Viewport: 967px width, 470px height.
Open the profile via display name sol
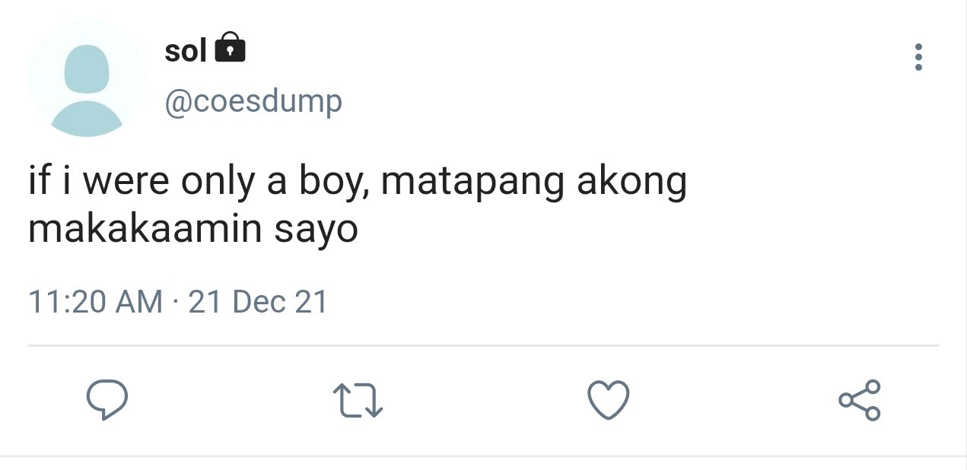click(x=186, y=51)
